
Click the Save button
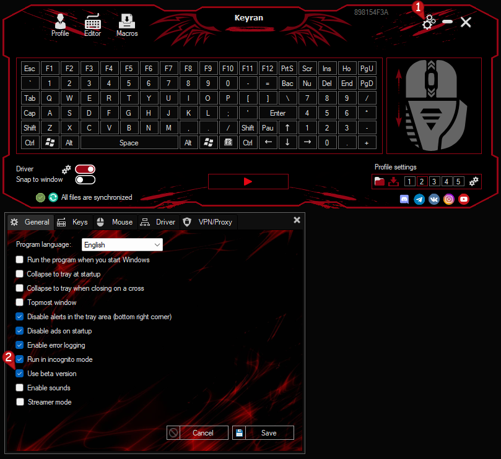(263, 433)
